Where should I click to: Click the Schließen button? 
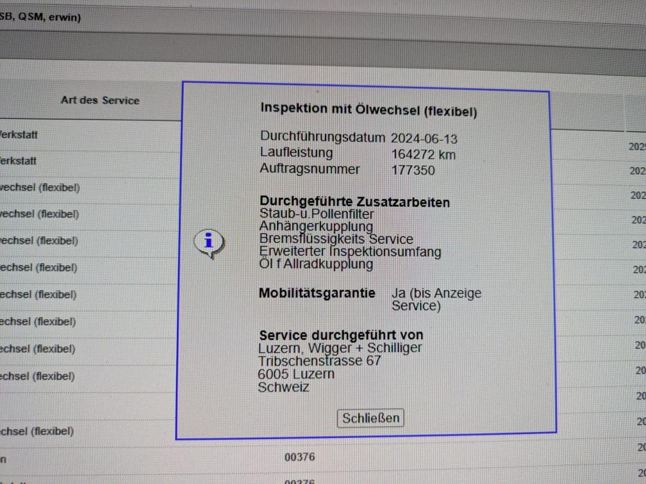370,418
